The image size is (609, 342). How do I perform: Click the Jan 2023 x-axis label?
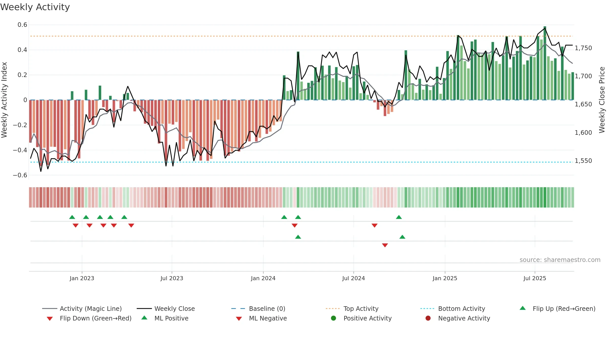(82, 278)
